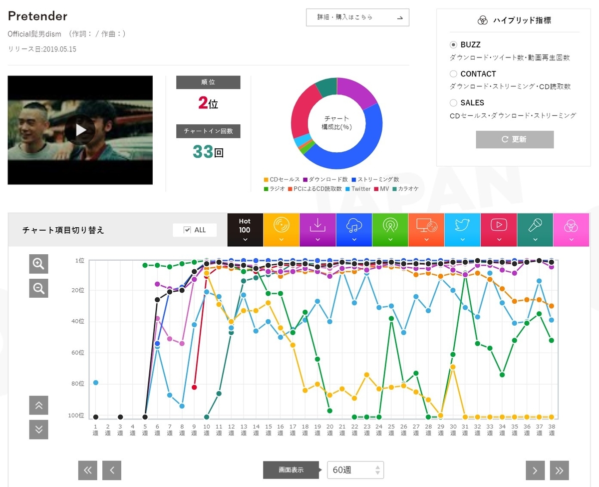Click the chart zoom-out magnifier
The width and height of the screenshot is (599, 487).
pyautogui.click(x=38, y=288)
